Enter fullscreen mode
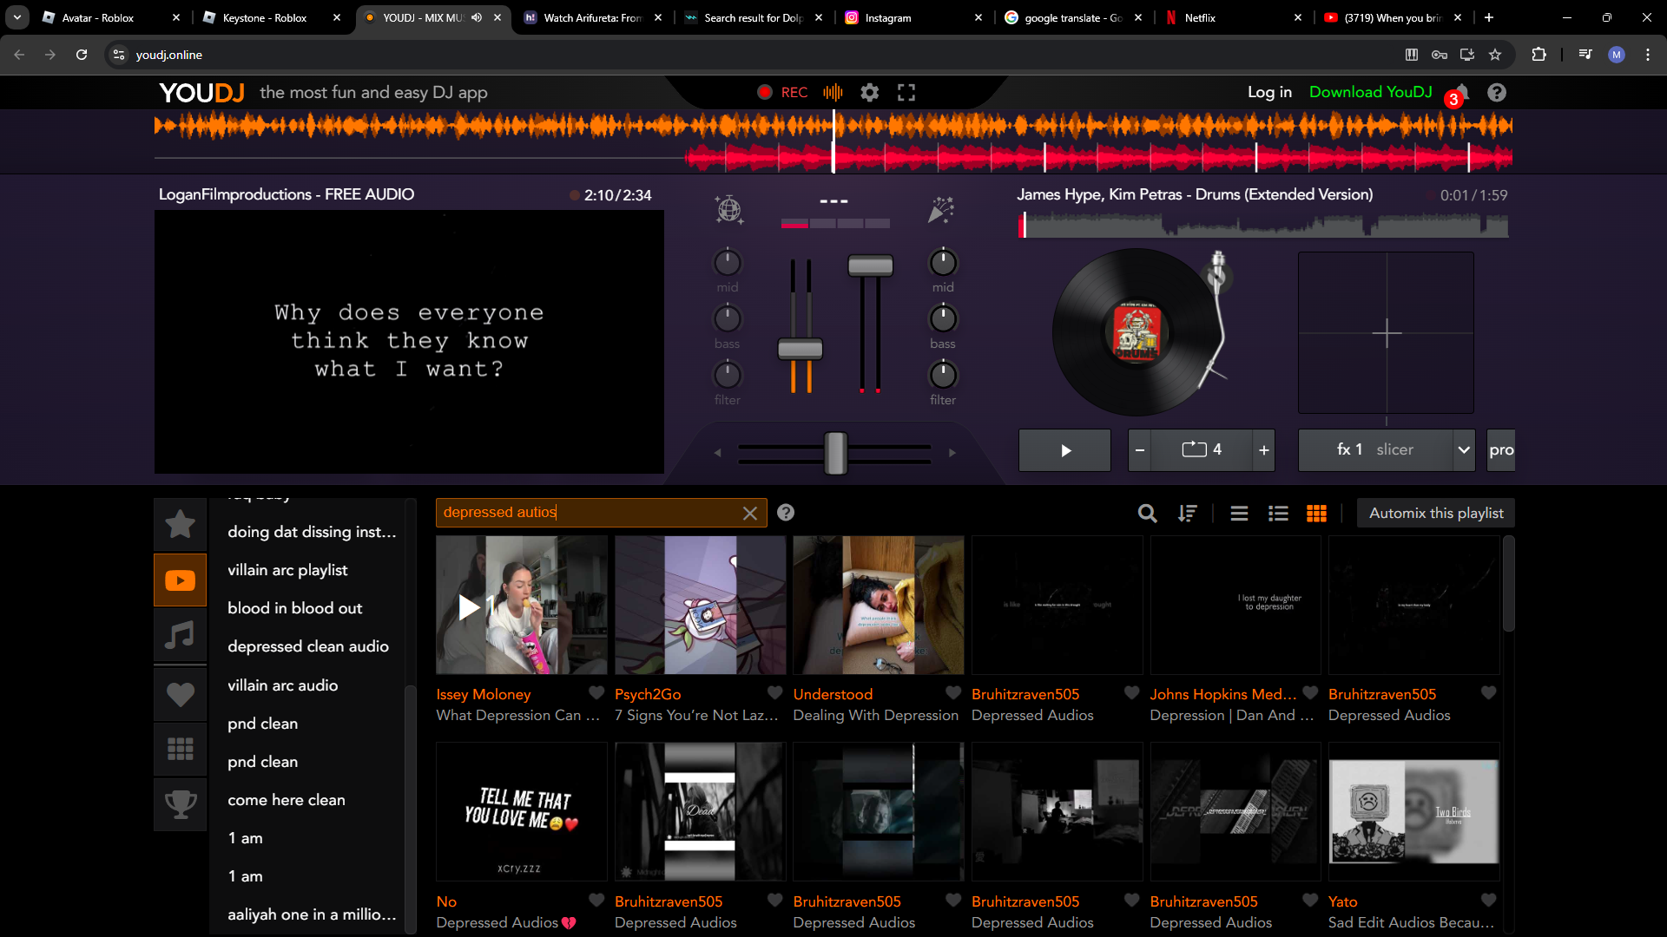This screenshot has height=937, width=1667. (906, 93)
